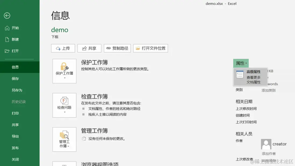
Task: Click the 管理工作簿 heading text
Action: (95, 131)
